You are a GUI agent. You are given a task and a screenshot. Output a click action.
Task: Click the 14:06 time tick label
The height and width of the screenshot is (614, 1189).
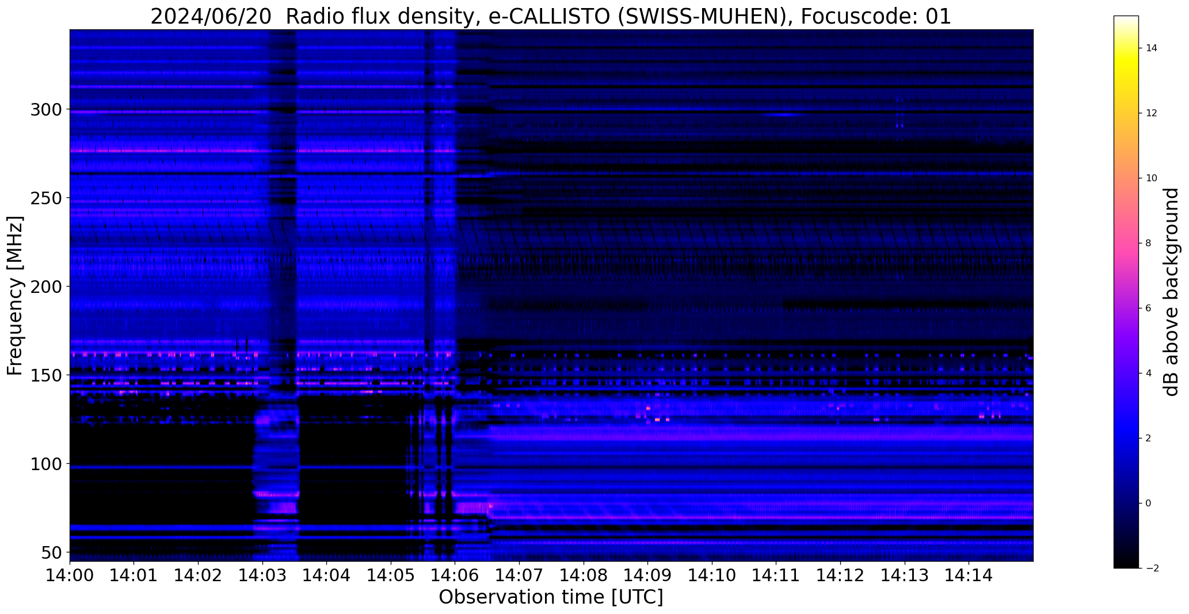(455, 575)
